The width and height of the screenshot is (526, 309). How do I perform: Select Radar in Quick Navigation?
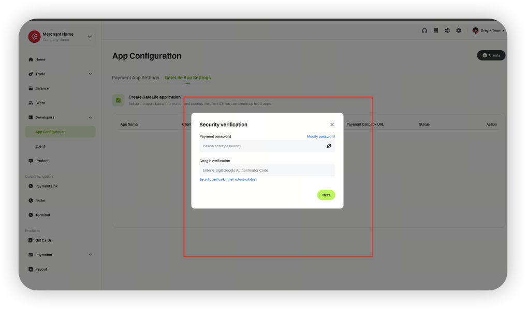click(40, 200)
